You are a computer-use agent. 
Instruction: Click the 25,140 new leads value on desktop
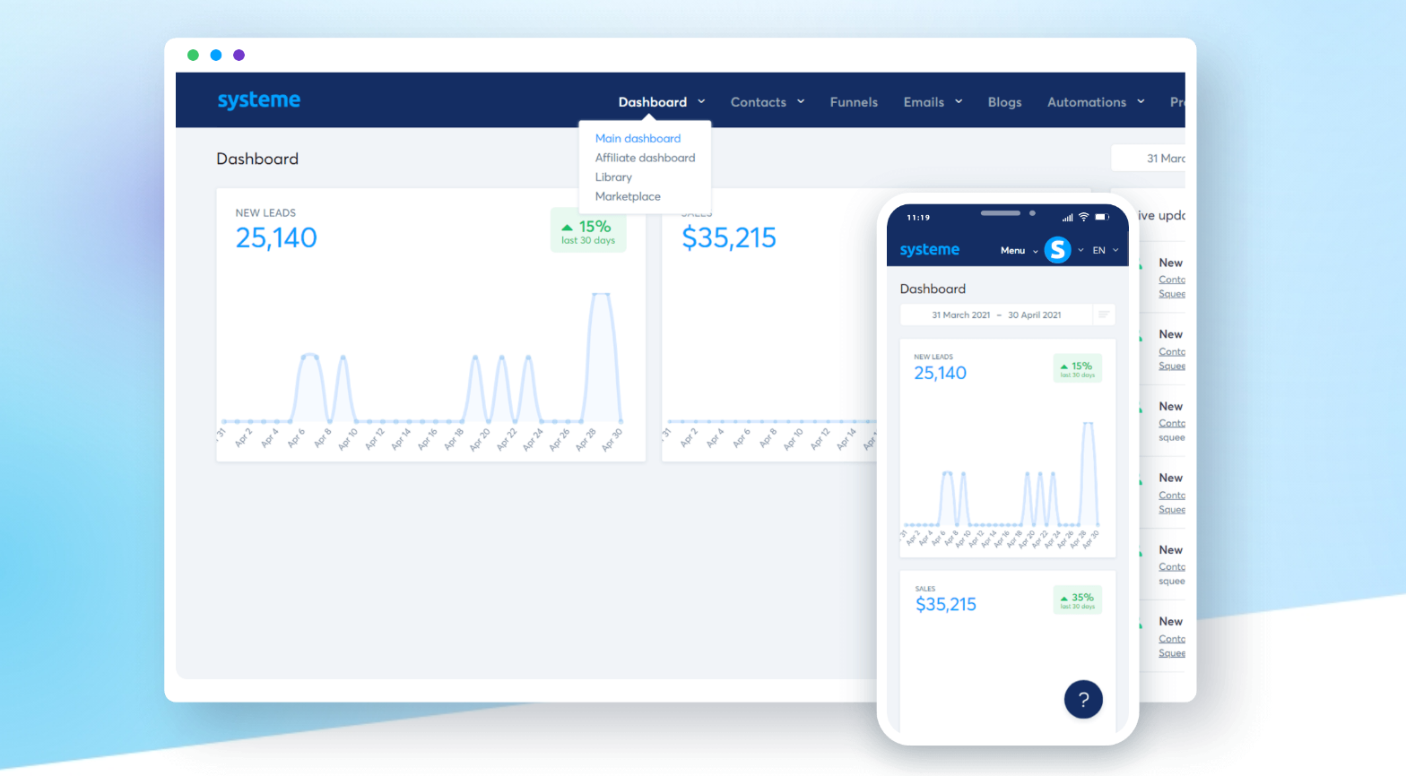point(276,237)
